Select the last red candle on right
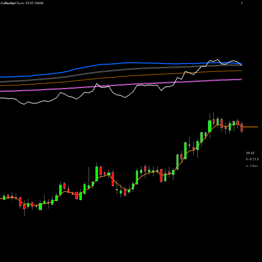Image resolution: width=262 pixels, height=262 pixels. 242,127
